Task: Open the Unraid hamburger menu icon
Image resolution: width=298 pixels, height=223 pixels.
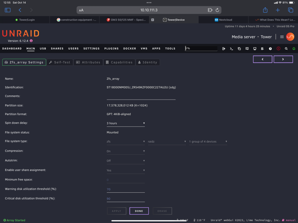Action: tap(282, 37)
